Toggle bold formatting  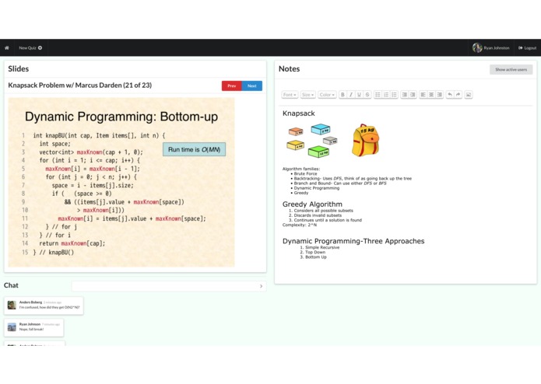click(x=343, y=95)
